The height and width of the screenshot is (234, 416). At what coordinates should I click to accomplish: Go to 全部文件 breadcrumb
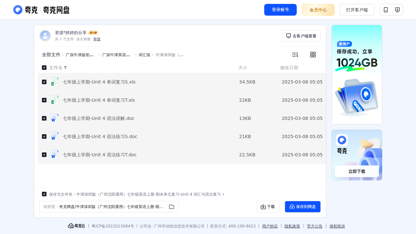tap(51, 55)
